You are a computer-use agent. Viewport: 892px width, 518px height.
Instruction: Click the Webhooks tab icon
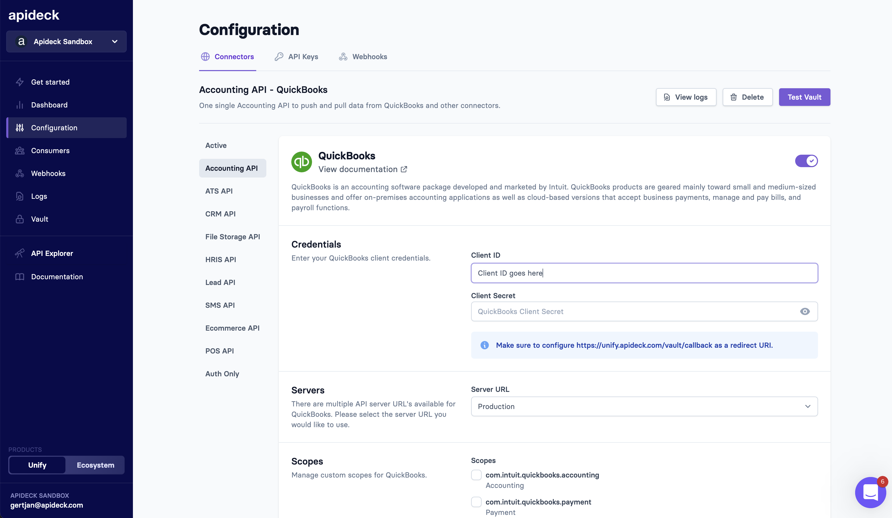tap(343, 57)
